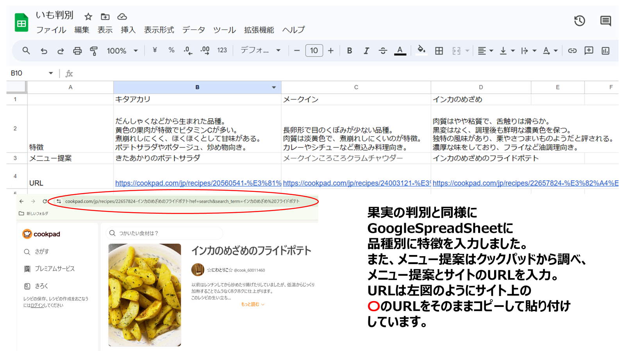The image size is (625, 351).
Task: Open the font family dropdown
Action: point(261,50)
